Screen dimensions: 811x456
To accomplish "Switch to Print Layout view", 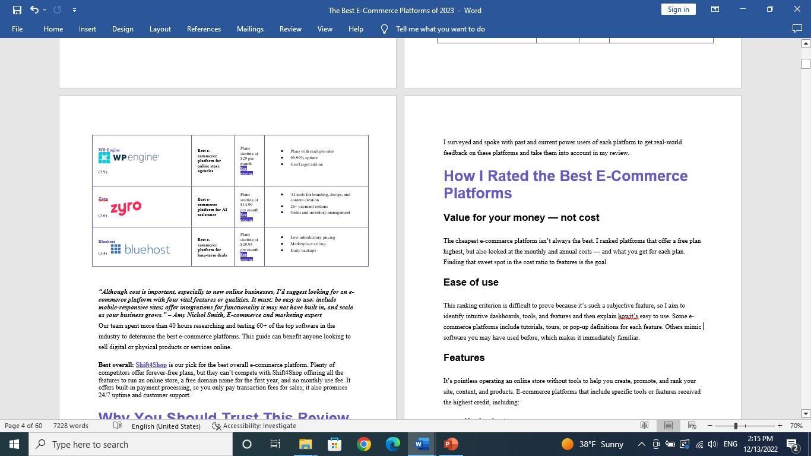I will (x=669, y=426).
